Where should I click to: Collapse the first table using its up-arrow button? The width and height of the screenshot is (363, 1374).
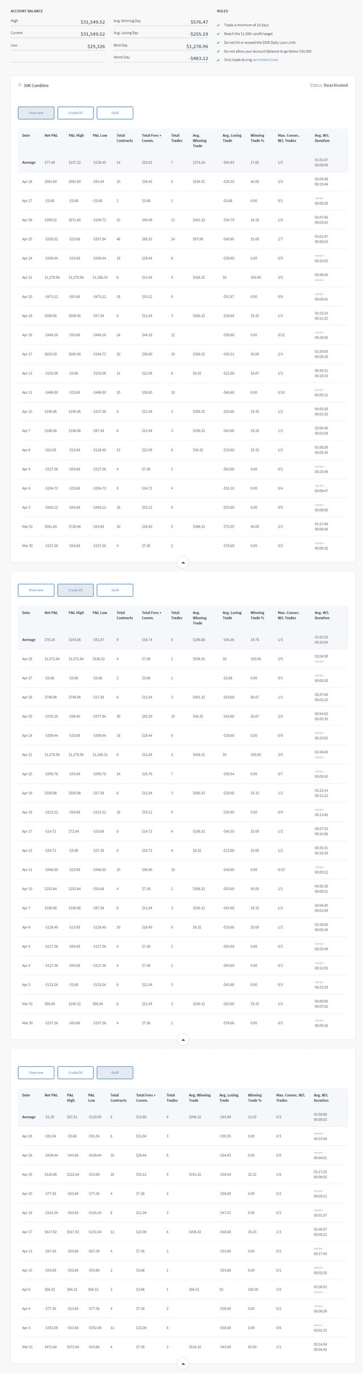coord(183,563)
